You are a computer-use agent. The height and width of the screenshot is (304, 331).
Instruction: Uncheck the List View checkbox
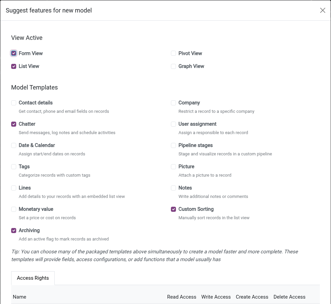click(14, 66)
